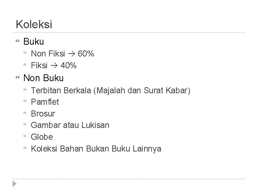Click the bullet next to Non Fiksi
Image resolution: width=258 pixels, height=193 pixels.
coord(25,53)
